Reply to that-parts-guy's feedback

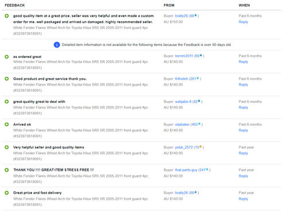tap(243, 176)
